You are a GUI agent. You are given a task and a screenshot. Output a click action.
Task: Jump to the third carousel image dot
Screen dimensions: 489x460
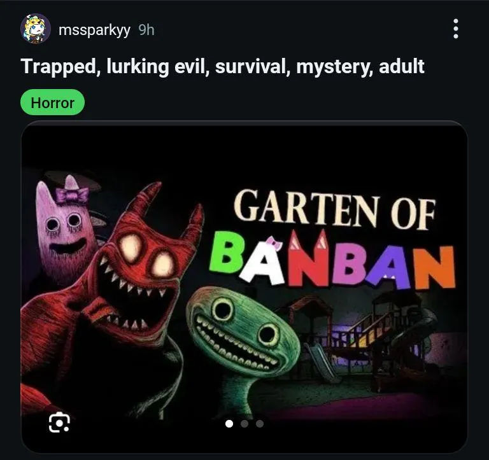point(260,424)
